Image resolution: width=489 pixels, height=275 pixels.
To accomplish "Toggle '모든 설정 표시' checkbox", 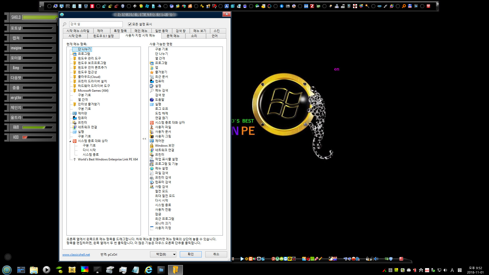I will coord(130,24).
